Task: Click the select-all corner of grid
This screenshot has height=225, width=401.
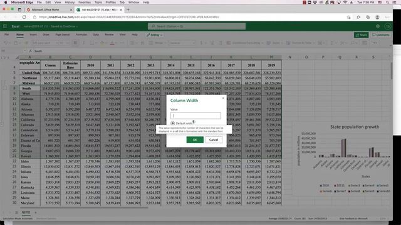Action: tap(17, 57)
